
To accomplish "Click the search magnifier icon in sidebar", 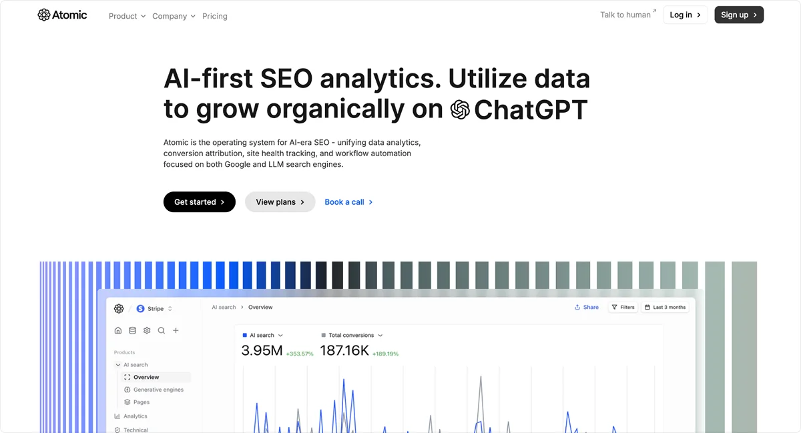I will click(162, 330).
